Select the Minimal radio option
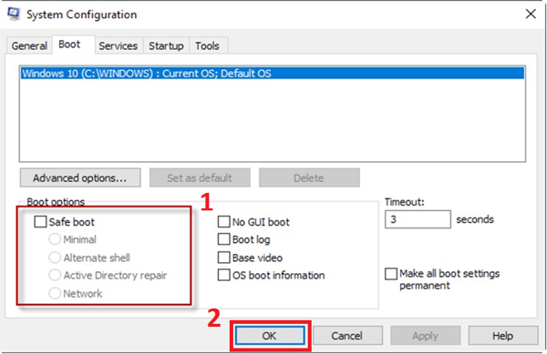Image resolution: width=547 pixels, height=354 pixels. tap(55, 239)
